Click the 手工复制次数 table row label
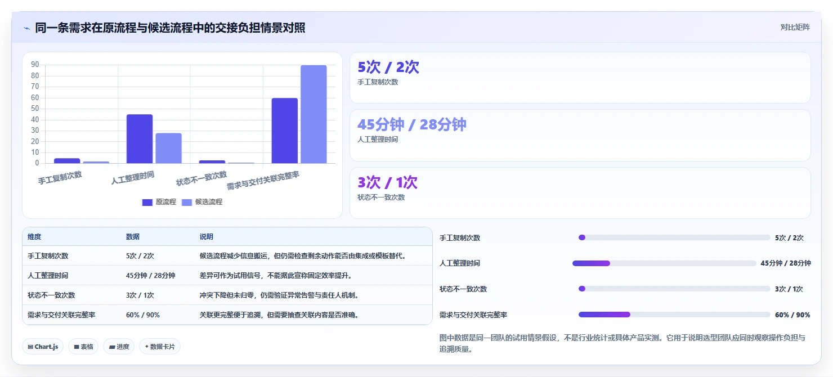The width and height of the screenshot is (833, 377). [x=48, y=256]
